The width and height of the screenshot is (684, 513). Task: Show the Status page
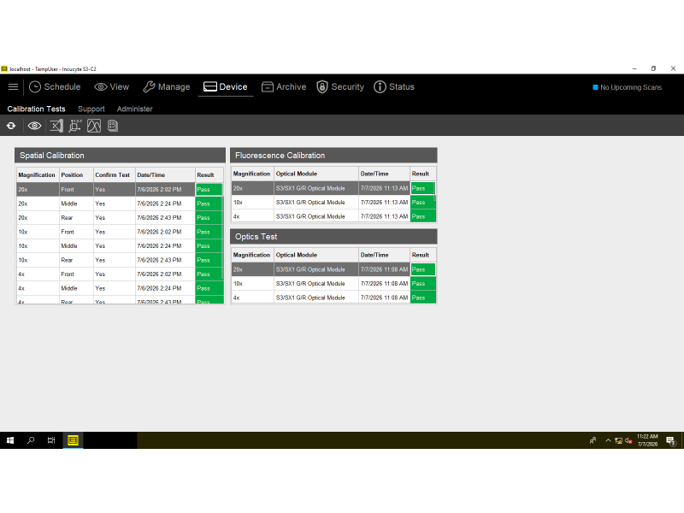[x=394, y=87]
